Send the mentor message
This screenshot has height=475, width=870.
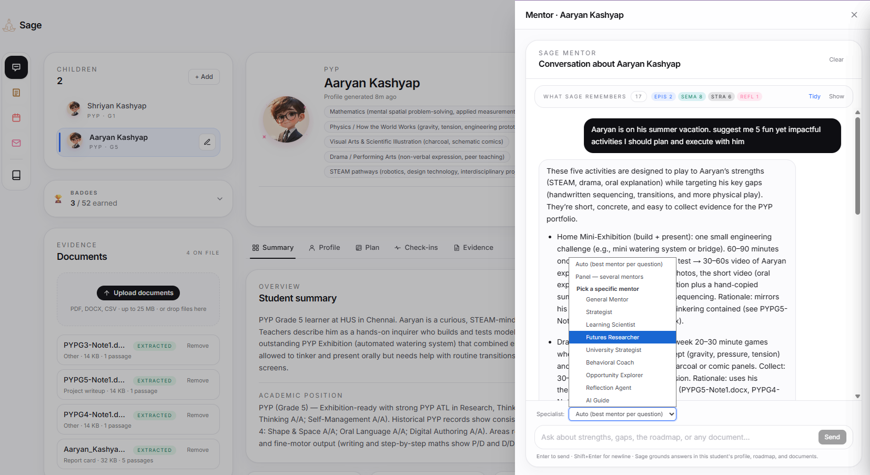pos(832,437)
